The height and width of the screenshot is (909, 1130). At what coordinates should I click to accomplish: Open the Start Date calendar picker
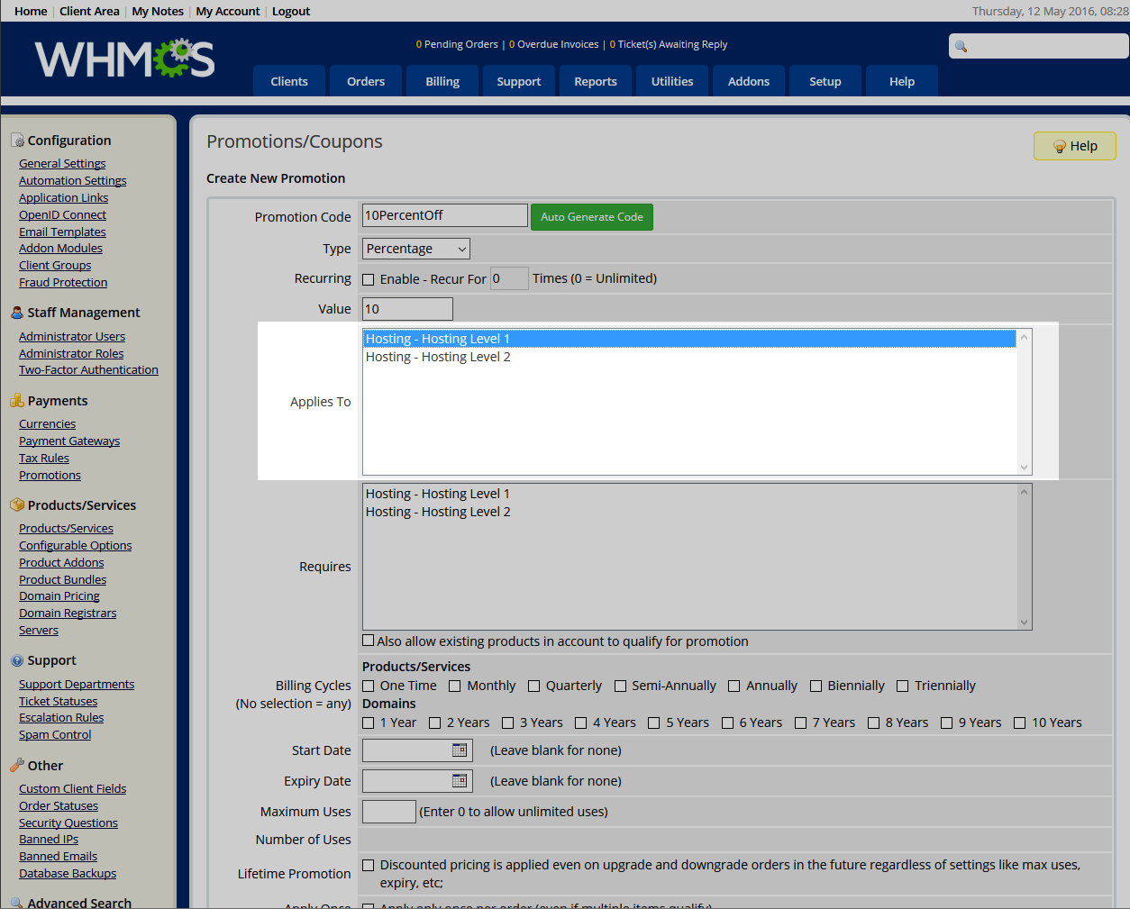[x=460, y=750]
